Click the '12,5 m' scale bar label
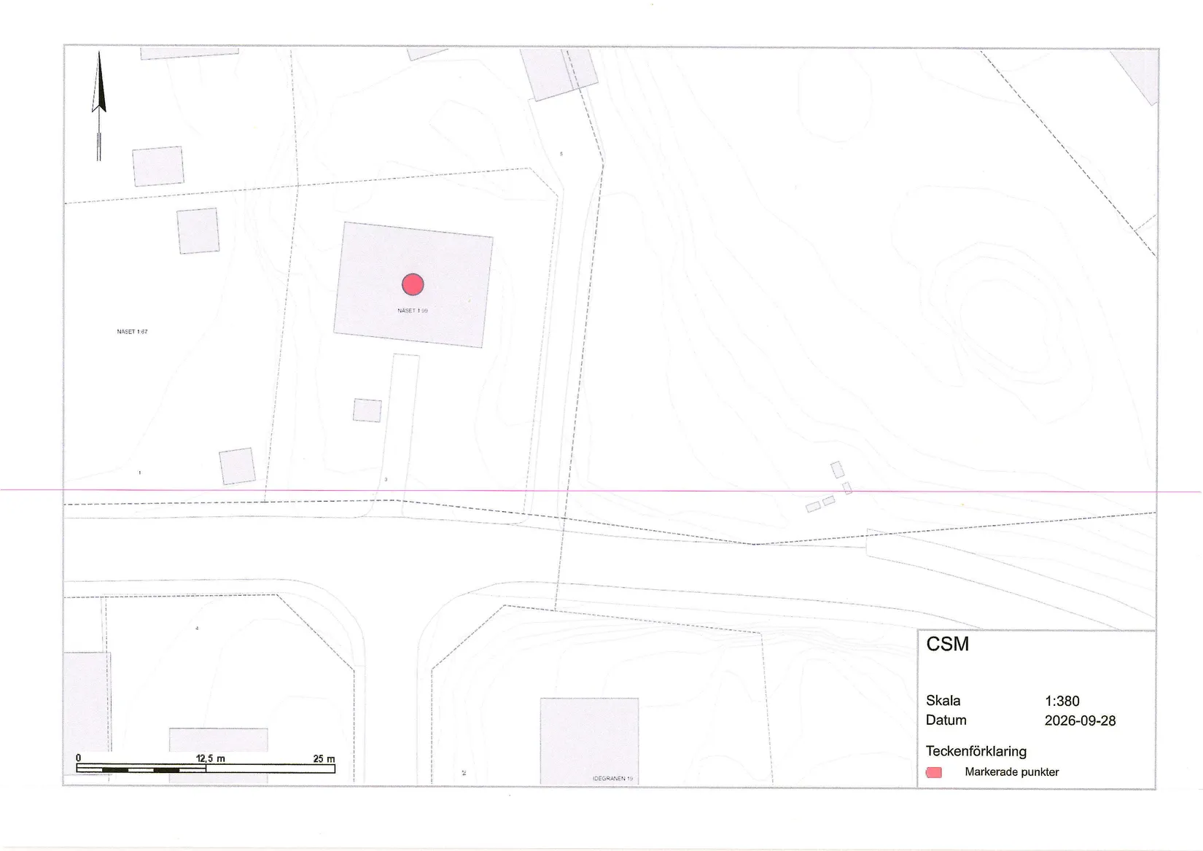Image resolution: width=1203 pixels, height=851 pixels. pos(211,758)
